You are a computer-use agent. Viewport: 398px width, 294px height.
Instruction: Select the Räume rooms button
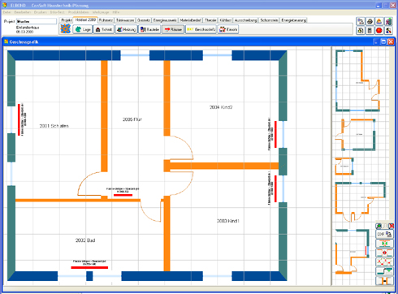(173, 29)
